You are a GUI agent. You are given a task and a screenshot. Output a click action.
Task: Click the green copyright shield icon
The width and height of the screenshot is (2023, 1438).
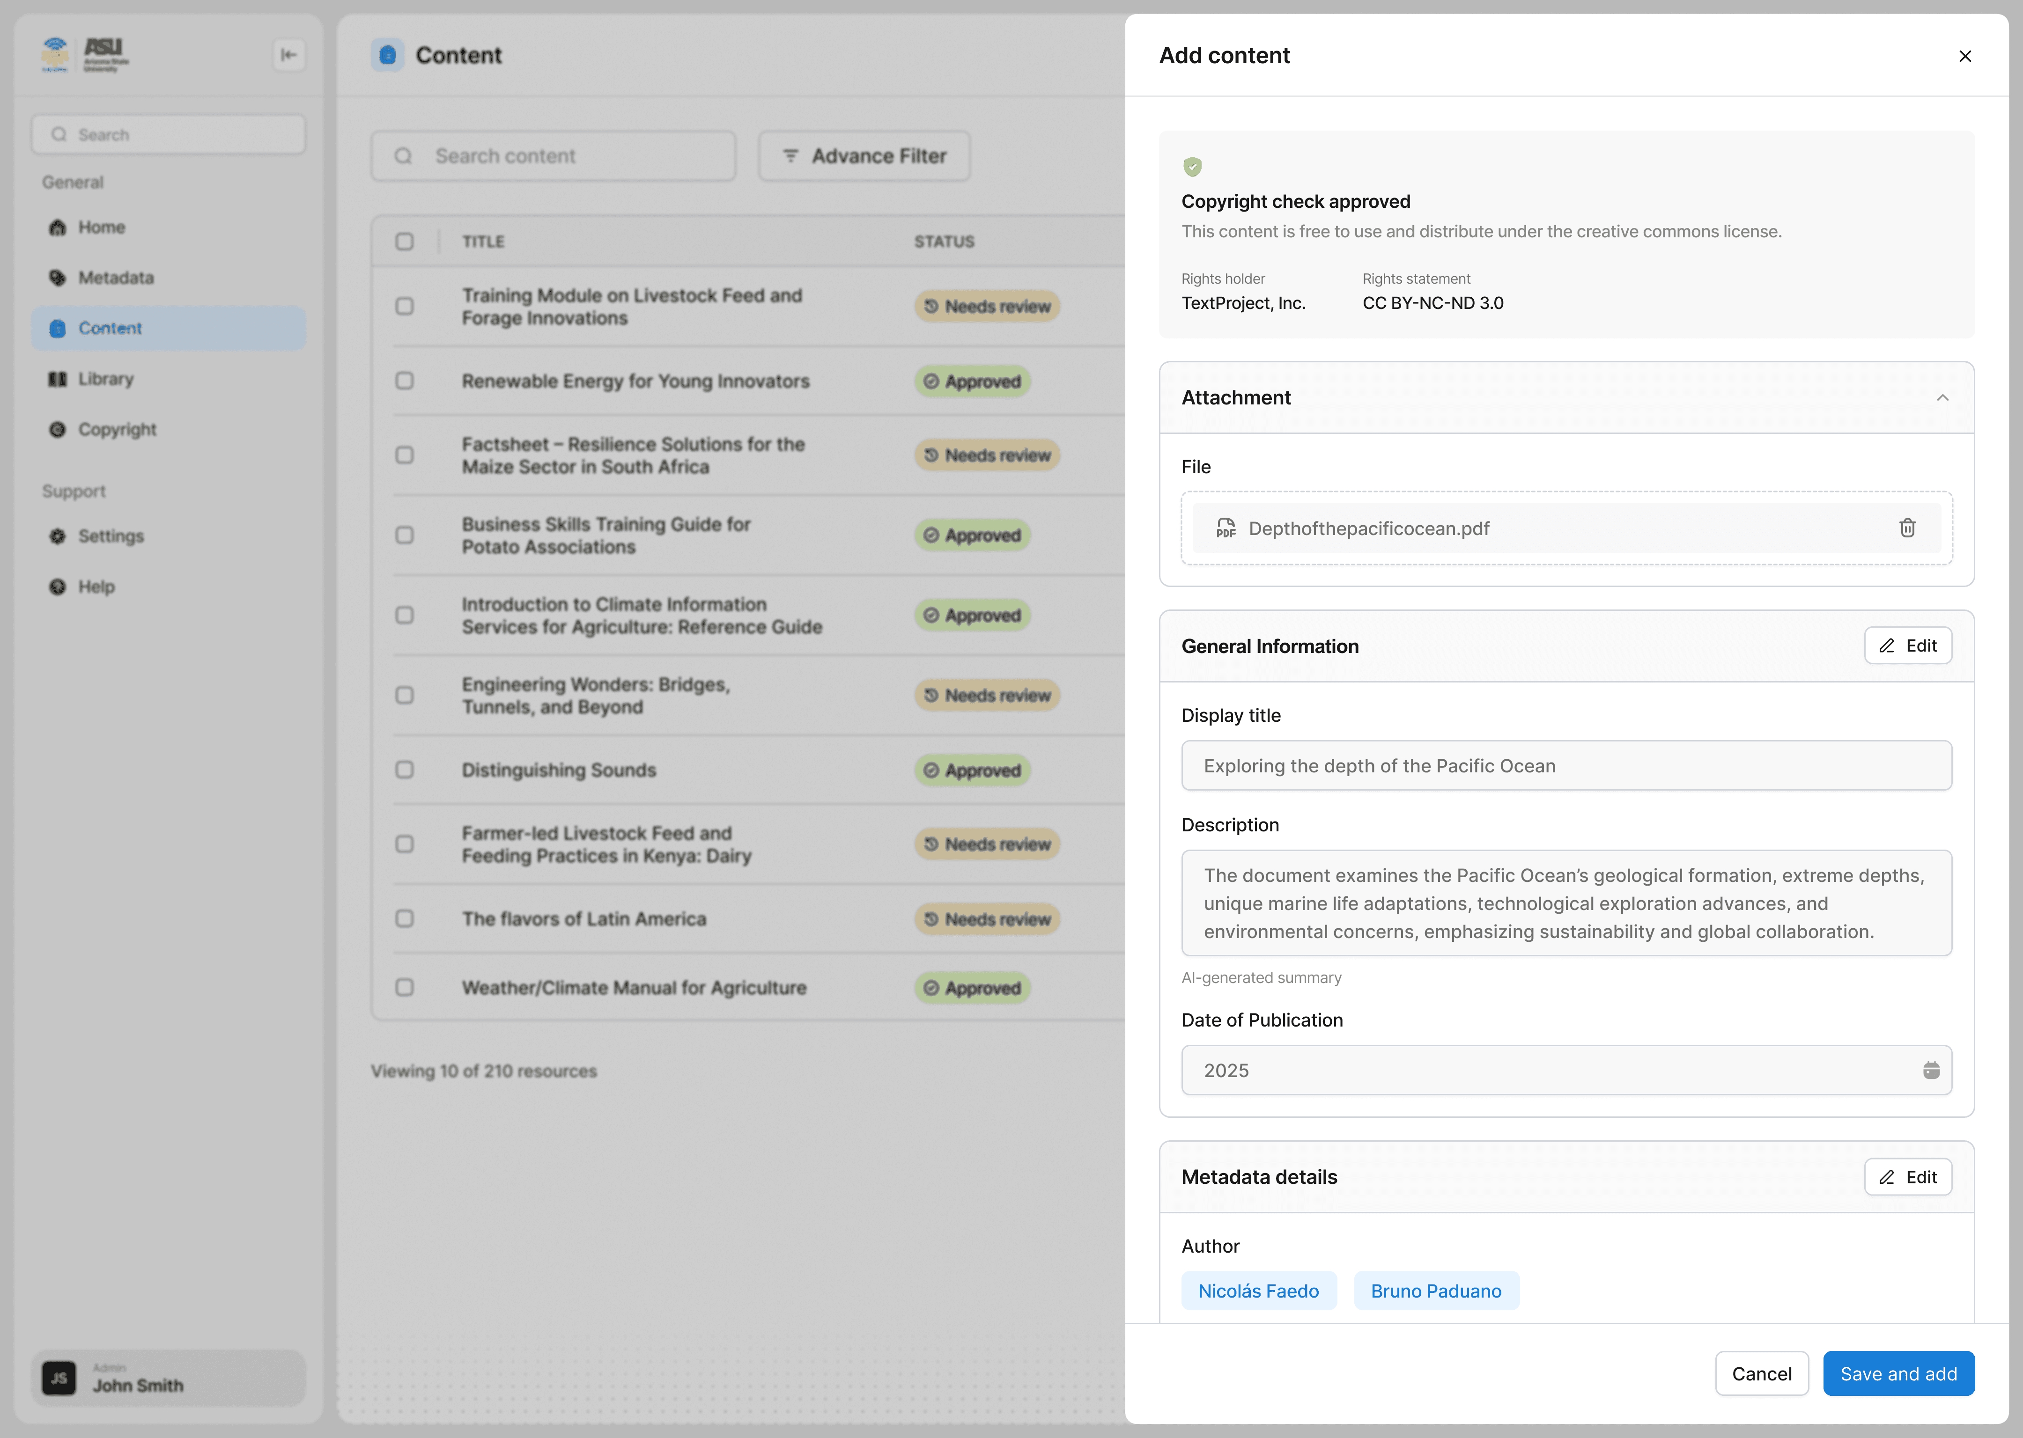(1192, 167)
